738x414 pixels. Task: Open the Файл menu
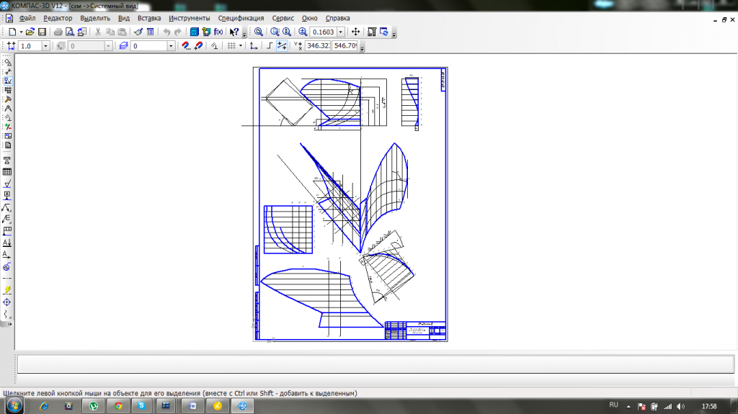pyautogui.click(x=27, y=18)
